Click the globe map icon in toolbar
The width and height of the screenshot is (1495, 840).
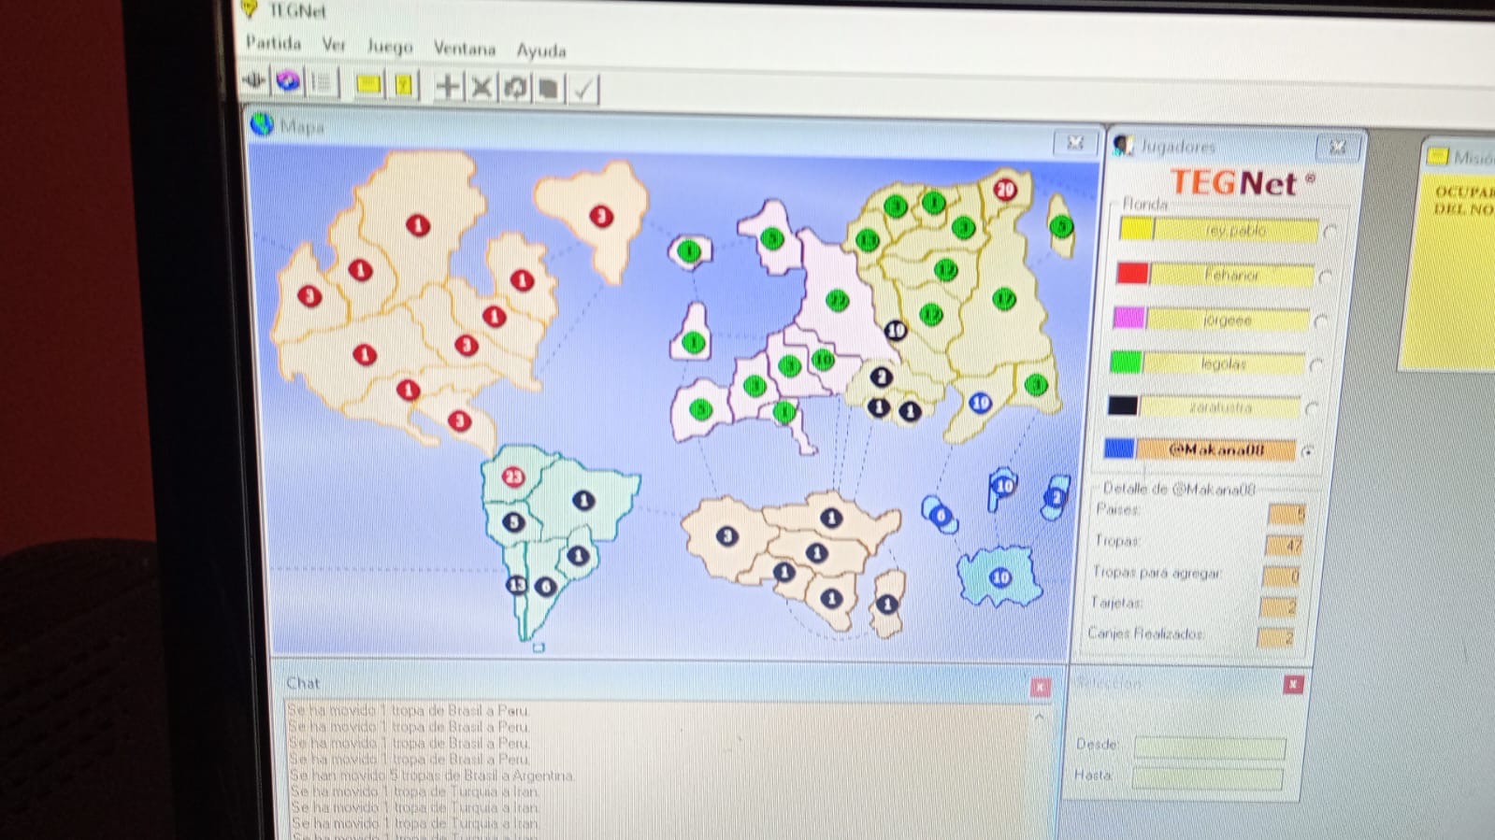pyautogui.click(x=288, y=82)
